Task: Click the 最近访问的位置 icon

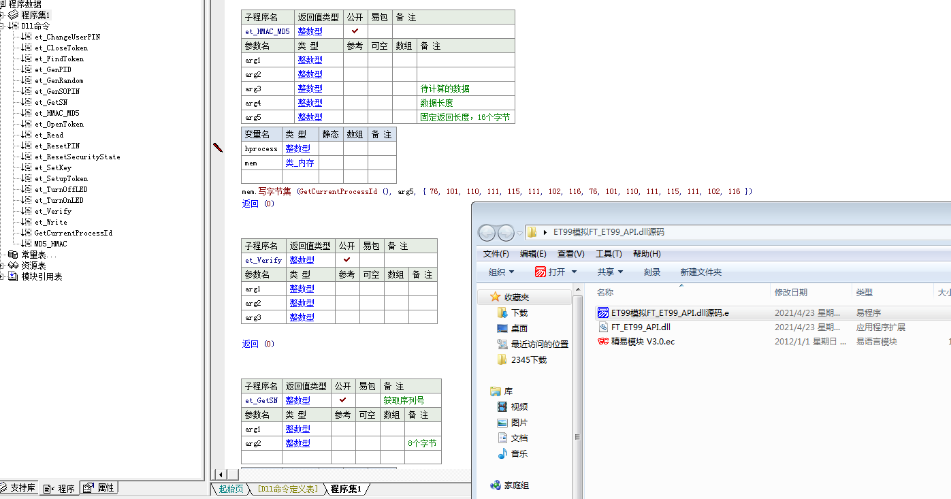Action: (502, 344)
